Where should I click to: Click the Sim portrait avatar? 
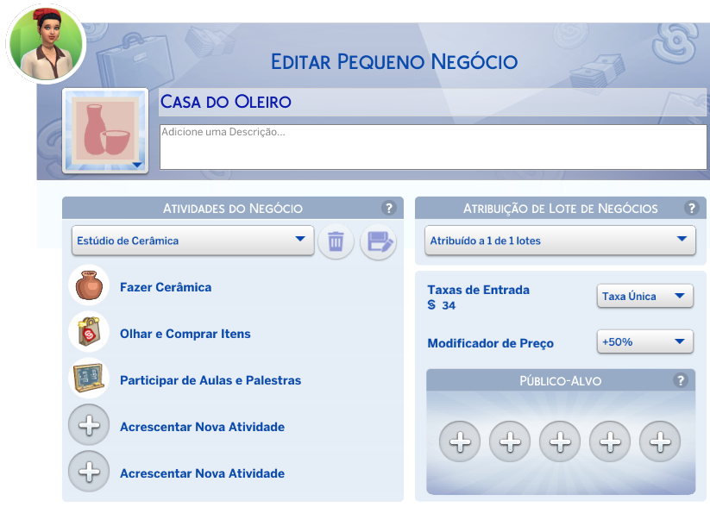point(47,44)
